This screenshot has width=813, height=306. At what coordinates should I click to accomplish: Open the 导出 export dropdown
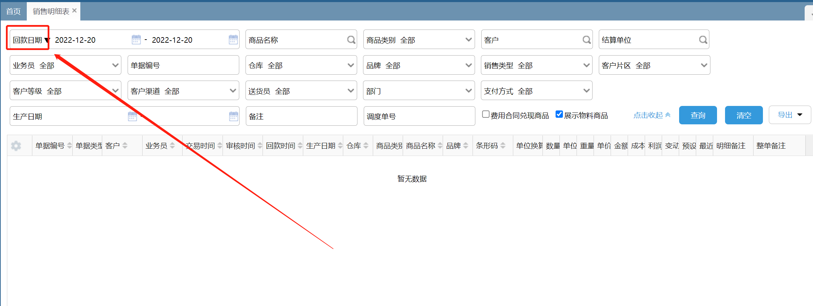tap(790, 115)
